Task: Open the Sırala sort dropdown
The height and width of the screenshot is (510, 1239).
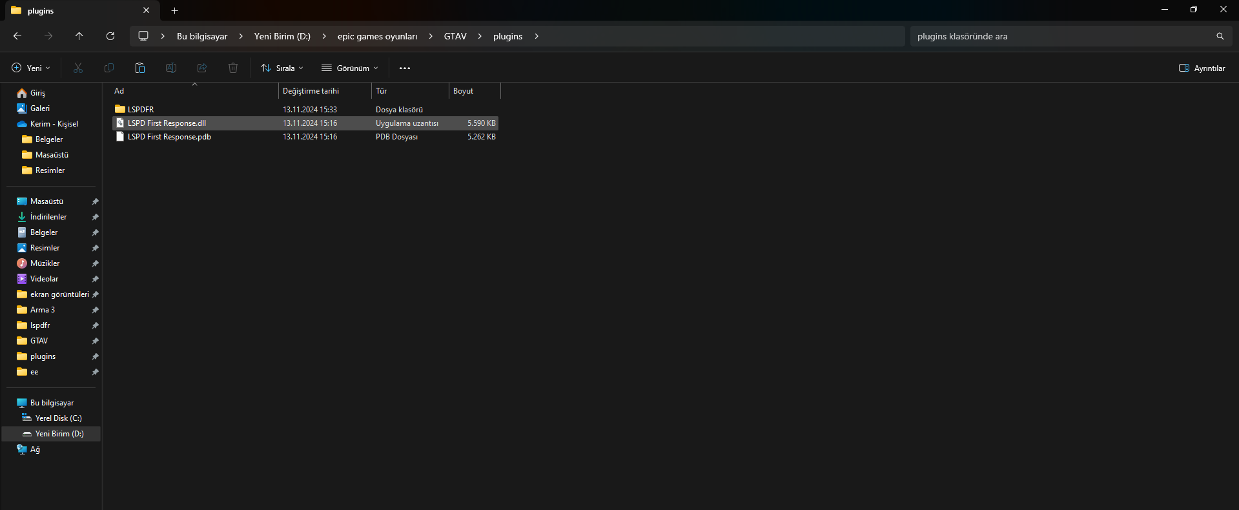Action: (282, 68)
